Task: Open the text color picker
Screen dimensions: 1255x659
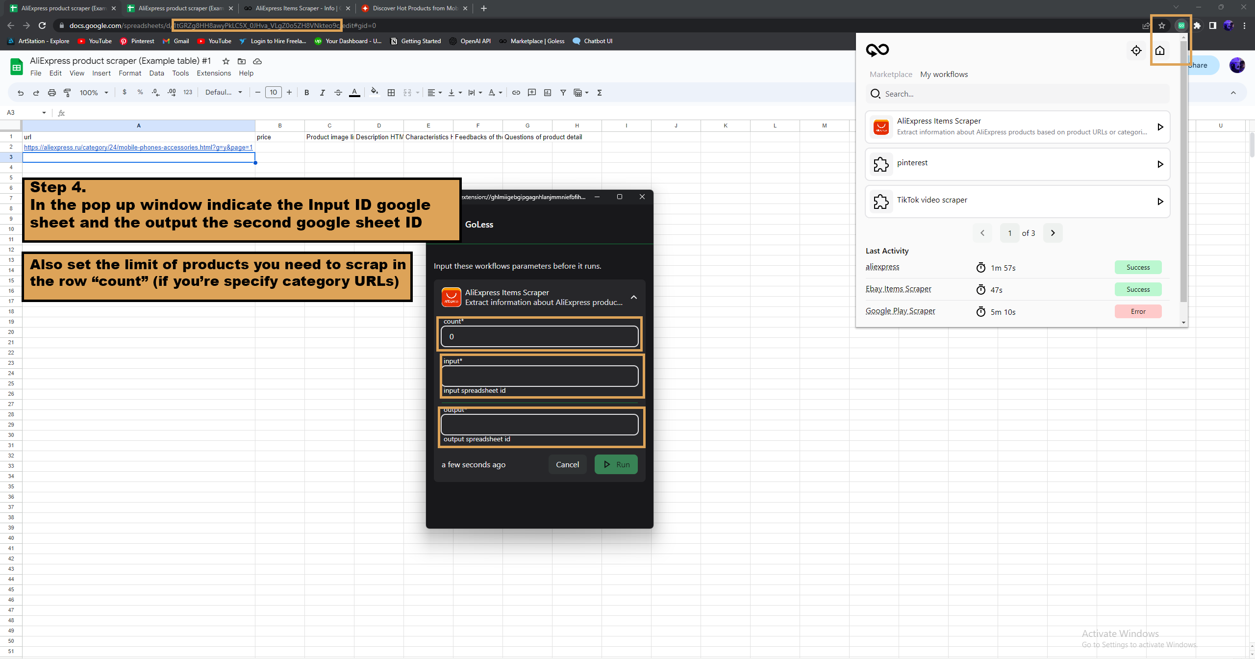Action: coord(354,93)
